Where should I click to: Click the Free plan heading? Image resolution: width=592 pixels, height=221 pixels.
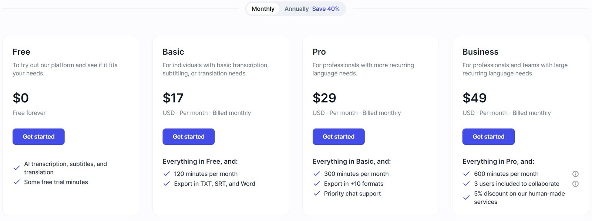click(21, 52)
